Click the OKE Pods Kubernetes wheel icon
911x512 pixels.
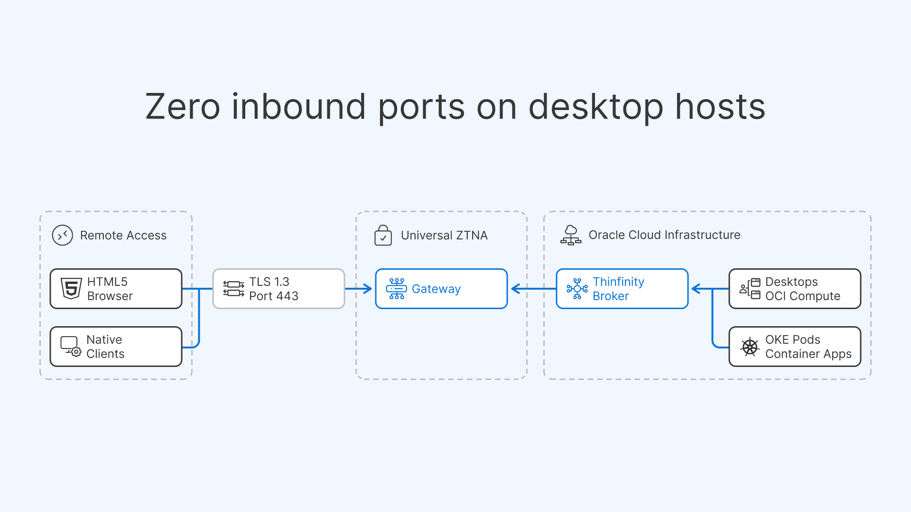click(750, 347)
